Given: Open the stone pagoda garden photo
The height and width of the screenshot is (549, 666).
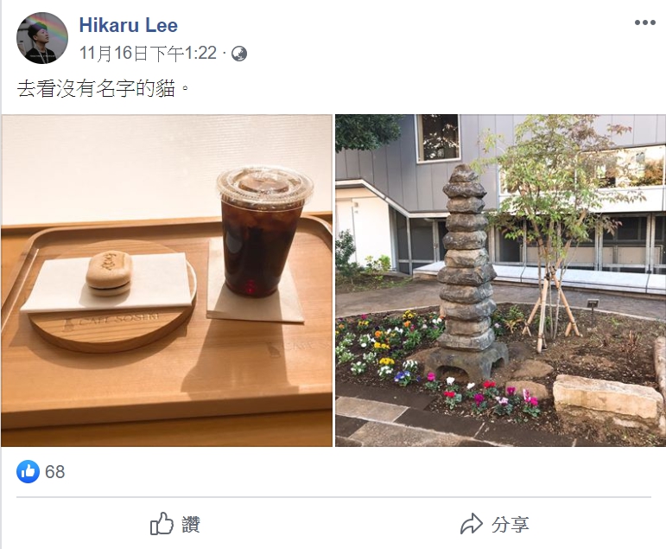Looking at the screenshot, I should pyautogui.click(x=500, y=281).
